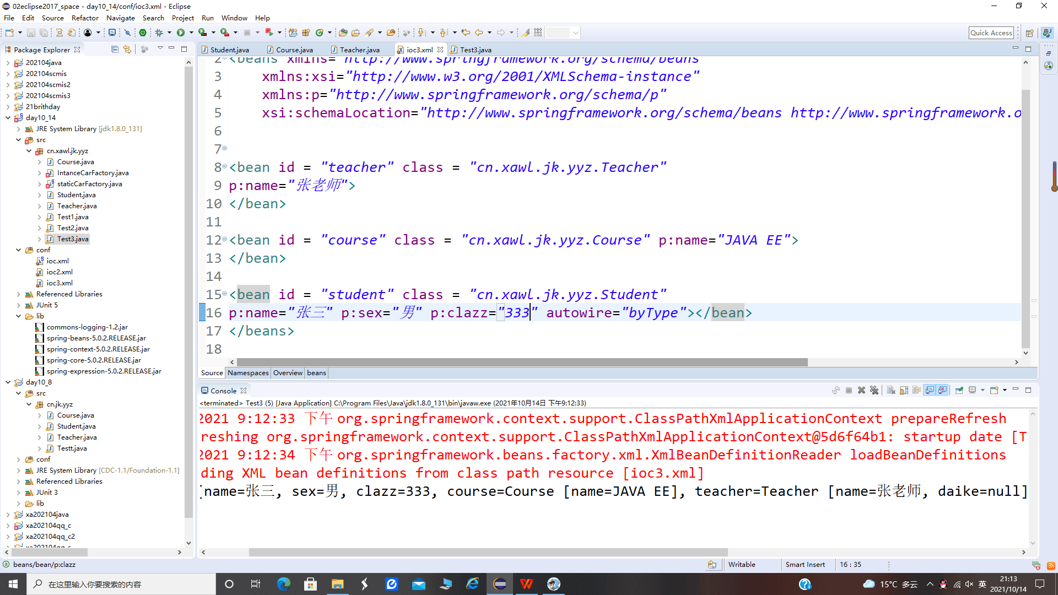The width and height of the screenshot is (1058, 595).
Task: Pin the Console view
Action: point(959,390)
